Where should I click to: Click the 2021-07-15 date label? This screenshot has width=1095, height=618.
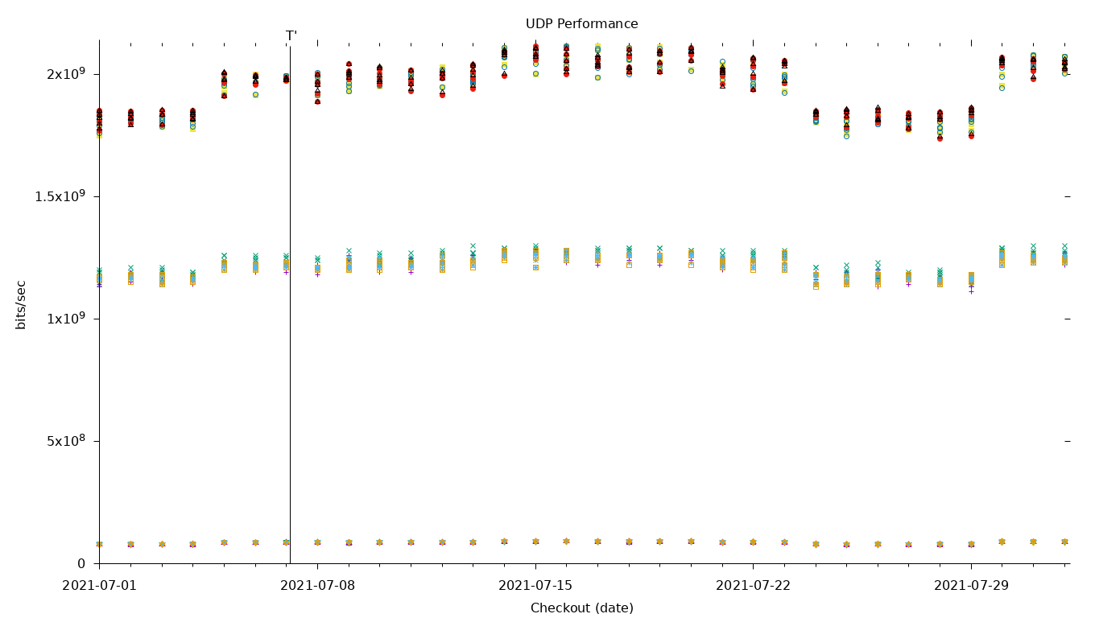535,586
